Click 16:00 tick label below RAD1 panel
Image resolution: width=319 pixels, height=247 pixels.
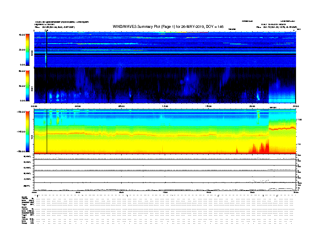pos(209,106)
